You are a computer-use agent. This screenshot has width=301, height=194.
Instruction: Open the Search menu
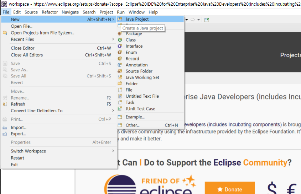(x=89, y=12)
